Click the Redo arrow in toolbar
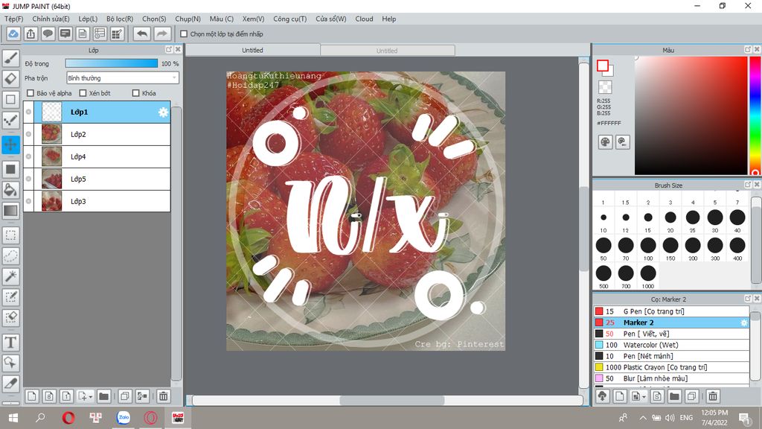This screenshot has height=429, width=762. 162,34
